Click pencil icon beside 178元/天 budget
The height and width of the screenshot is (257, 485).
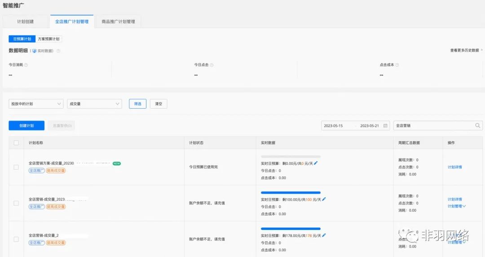(324, 235)
